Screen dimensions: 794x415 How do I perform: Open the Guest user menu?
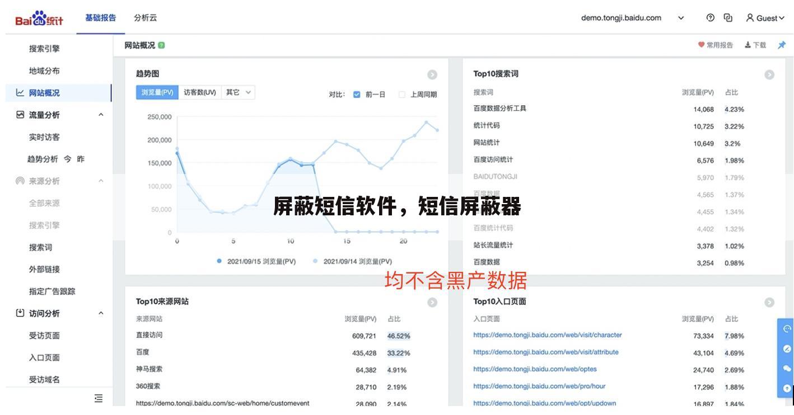(765, 18)
